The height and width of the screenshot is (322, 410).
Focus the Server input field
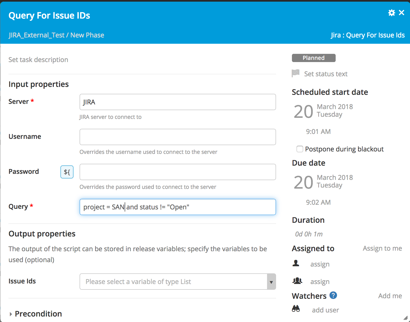178,102
